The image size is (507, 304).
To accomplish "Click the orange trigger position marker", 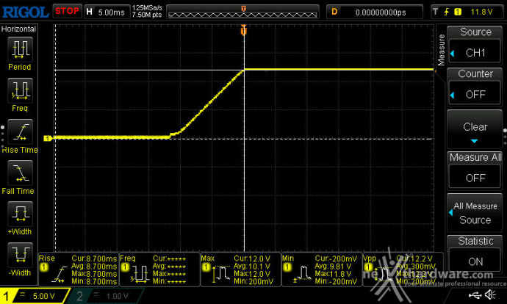I will (x=244, y=30).
